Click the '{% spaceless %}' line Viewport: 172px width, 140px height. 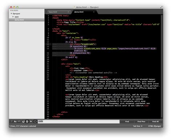point(78,47)
